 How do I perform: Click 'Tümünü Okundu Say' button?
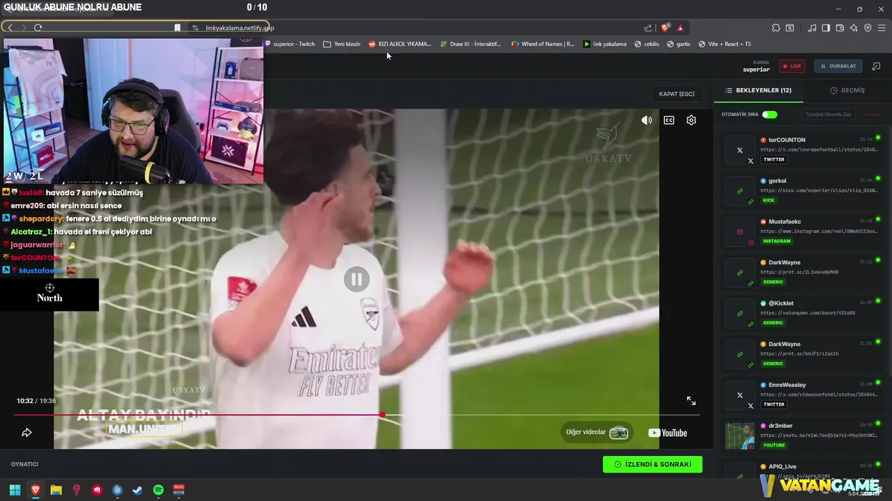829,114
